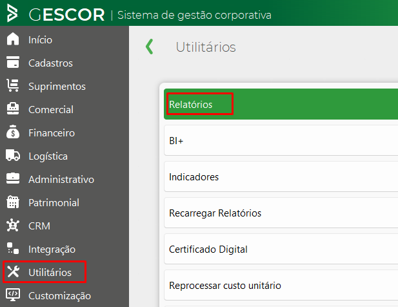Click the Integração connector icon
Screen dimensions: 398x307
pos(13,249)
